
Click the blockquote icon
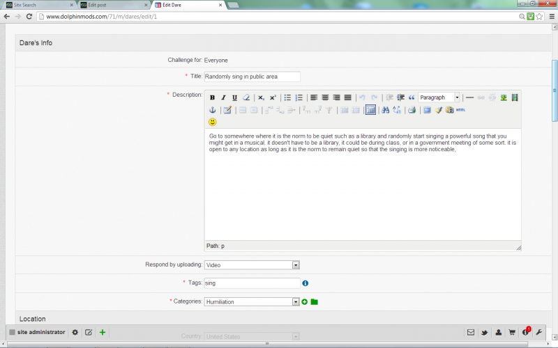[412, 97]
